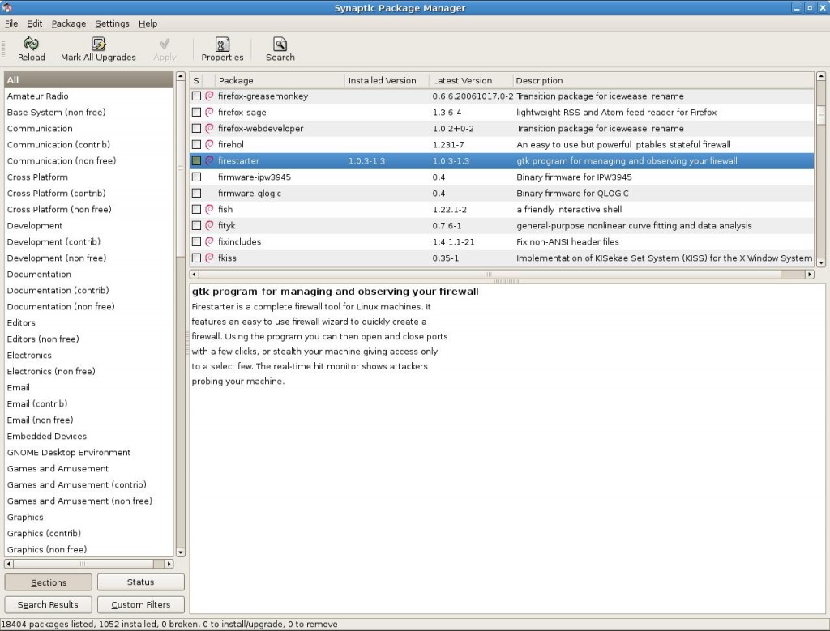Switch to Sections filter view
The image size is (830, 631).
click(x=48, y=582)
